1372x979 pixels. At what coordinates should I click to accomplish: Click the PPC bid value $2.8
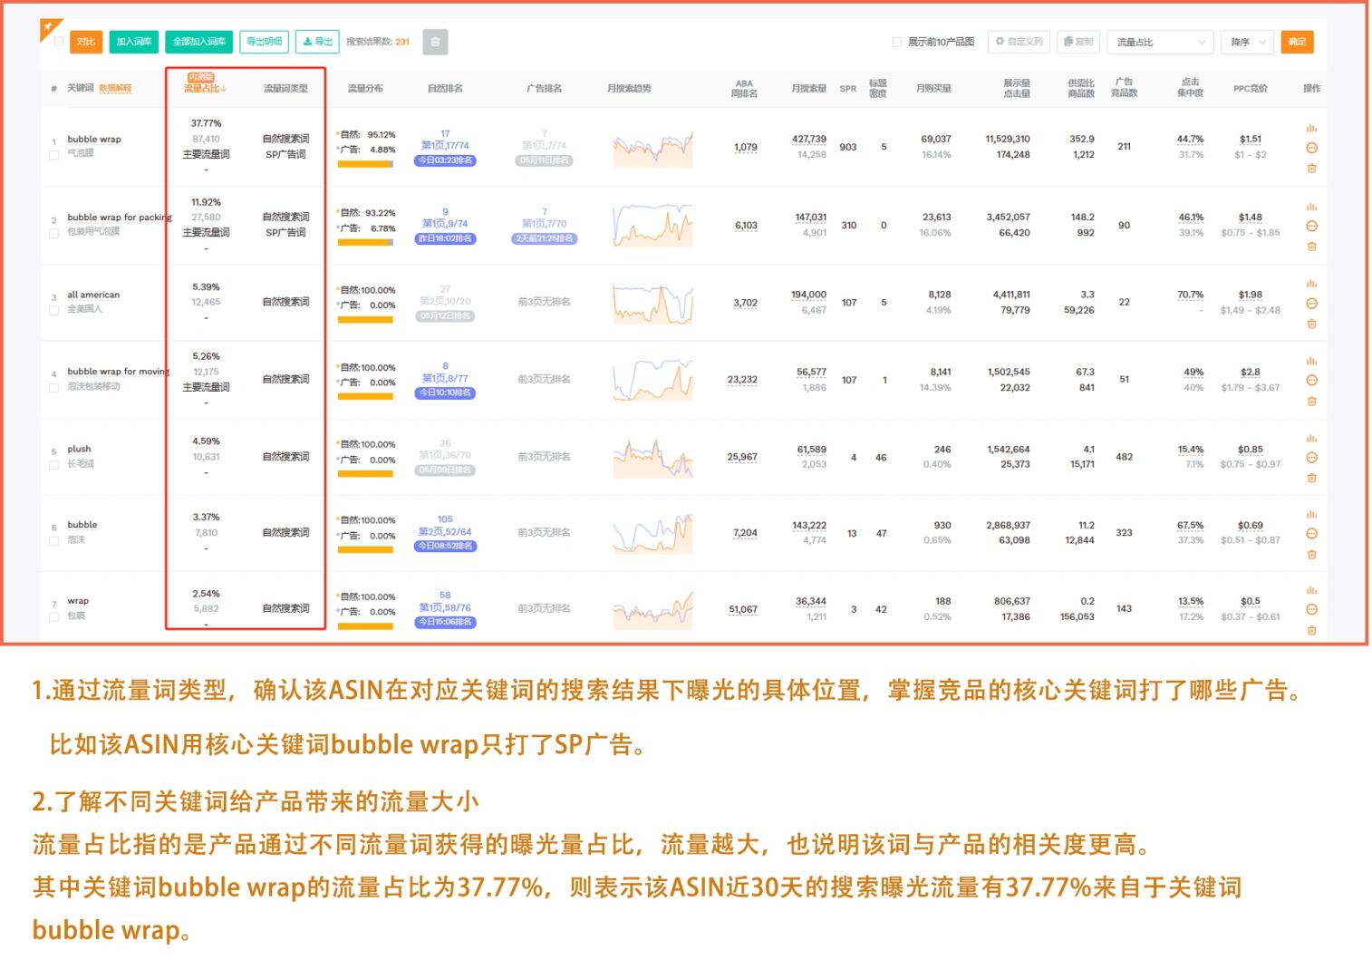click(1251, 372)
